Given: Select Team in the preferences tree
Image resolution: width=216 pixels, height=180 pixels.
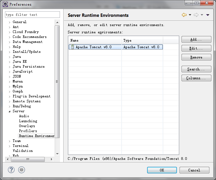Looking at the screenshot, I should click(x=17, y=141).
